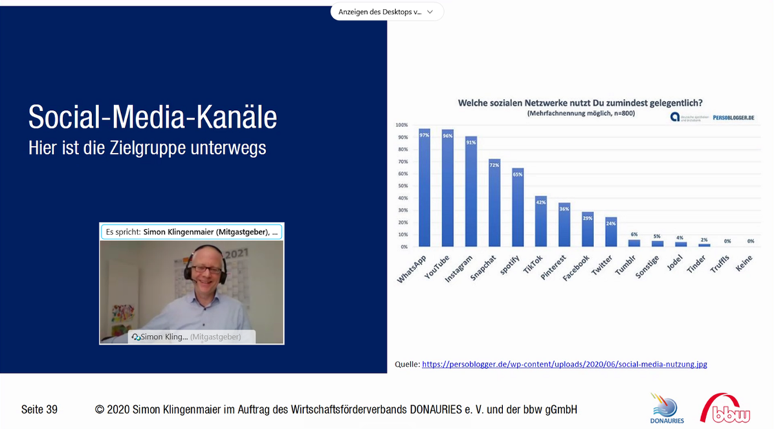Screen dimensions: 774x429
Task: Click the WhatsApp bar with 97%
Action: [425, 188]
